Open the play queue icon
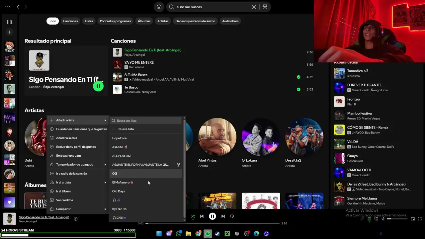 (x=369, y=219)
